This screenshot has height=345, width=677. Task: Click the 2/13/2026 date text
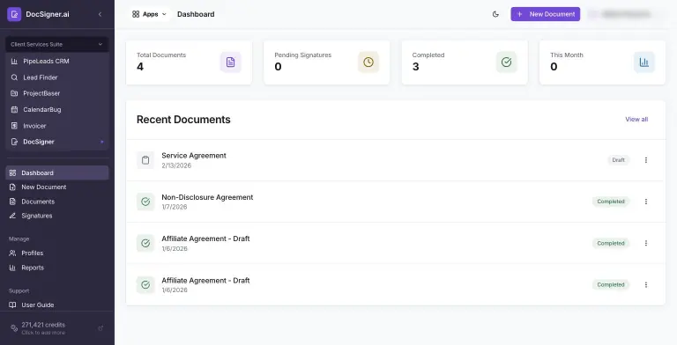176,165
